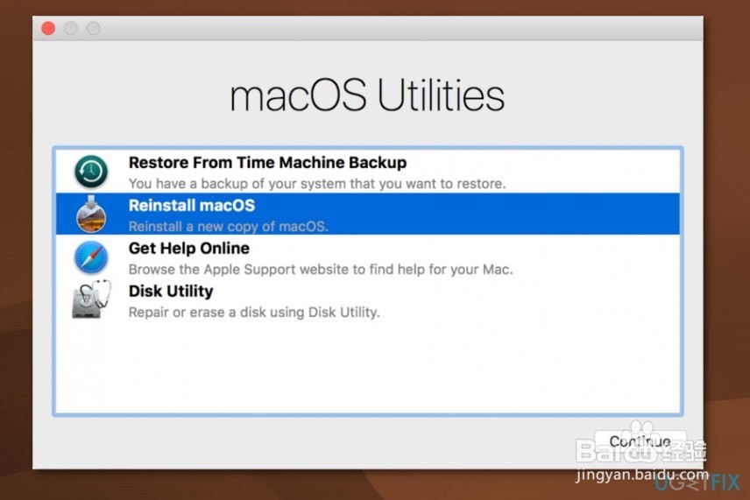Click the macOS Utilities heading

point(367,95)
